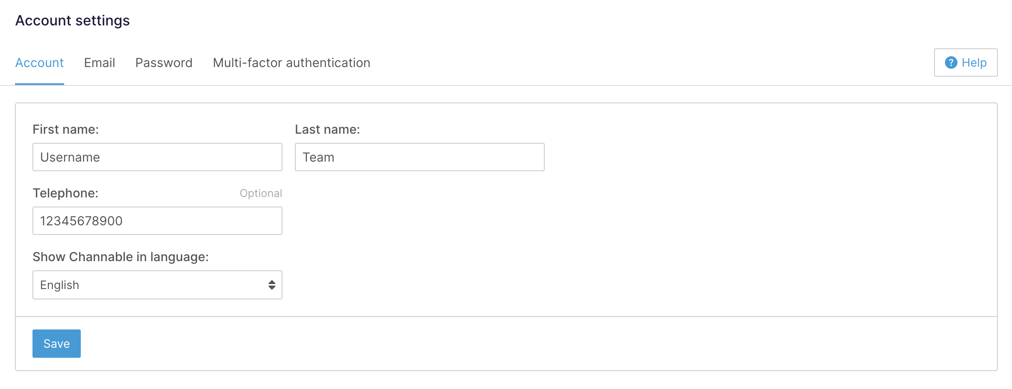Image resolution: width=1012 pixels, height=389 pixels.
Task: Click the Telephone number field
Action: pyautogui.click(x=157, y=221)
